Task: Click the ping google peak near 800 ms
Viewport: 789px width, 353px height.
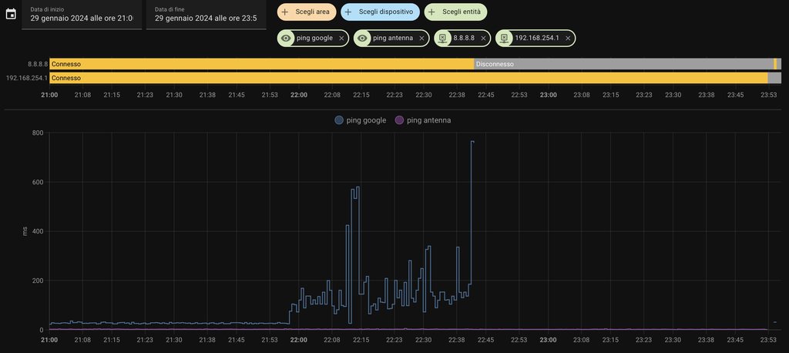Action: click(472, 143)
